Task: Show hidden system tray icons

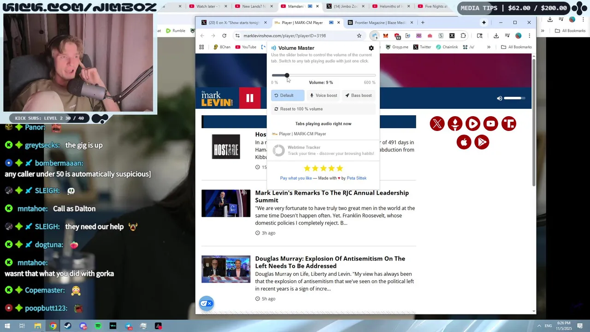Action: point(539,326)
